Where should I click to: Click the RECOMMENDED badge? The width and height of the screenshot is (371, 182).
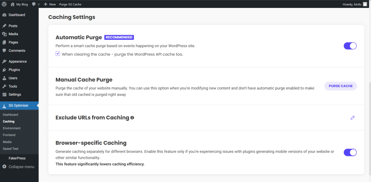pos(119,37)
